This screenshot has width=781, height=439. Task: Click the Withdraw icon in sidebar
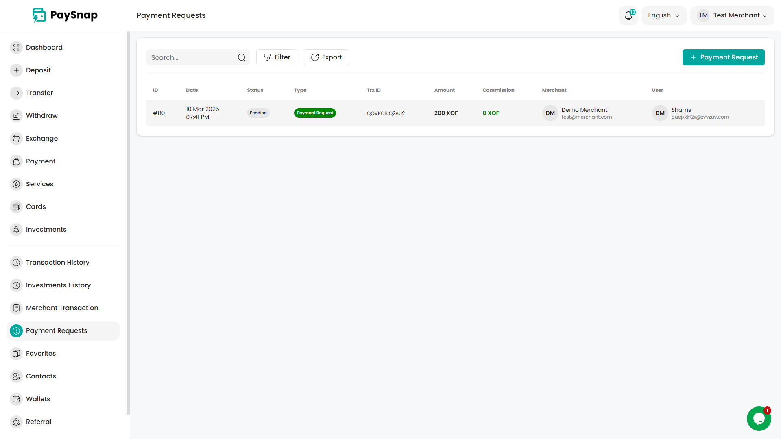click(x=16, y=115)
